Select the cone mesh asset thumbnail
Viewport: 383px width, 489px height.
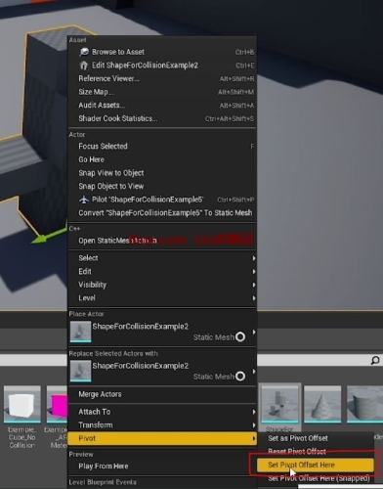tap(322, 404)
